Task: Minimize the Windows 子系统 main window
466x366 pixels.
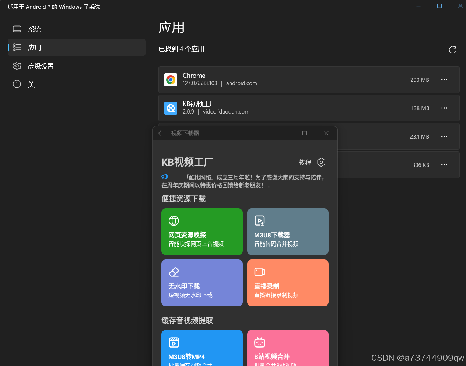Action: pos(418,6)
